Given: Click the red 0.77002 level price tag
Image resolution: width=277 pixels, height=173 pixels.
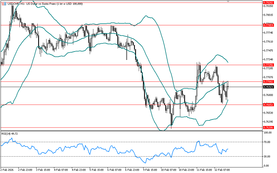Looking at the screenshot, I should 268,81.
